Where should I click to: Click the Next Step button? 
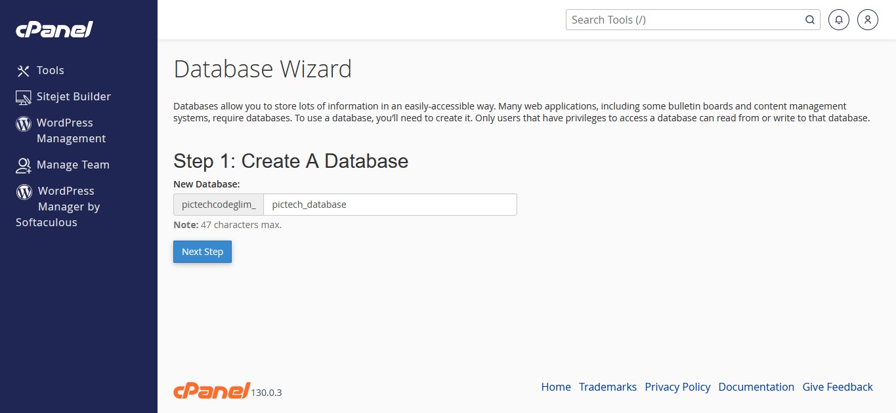point(202,252)
